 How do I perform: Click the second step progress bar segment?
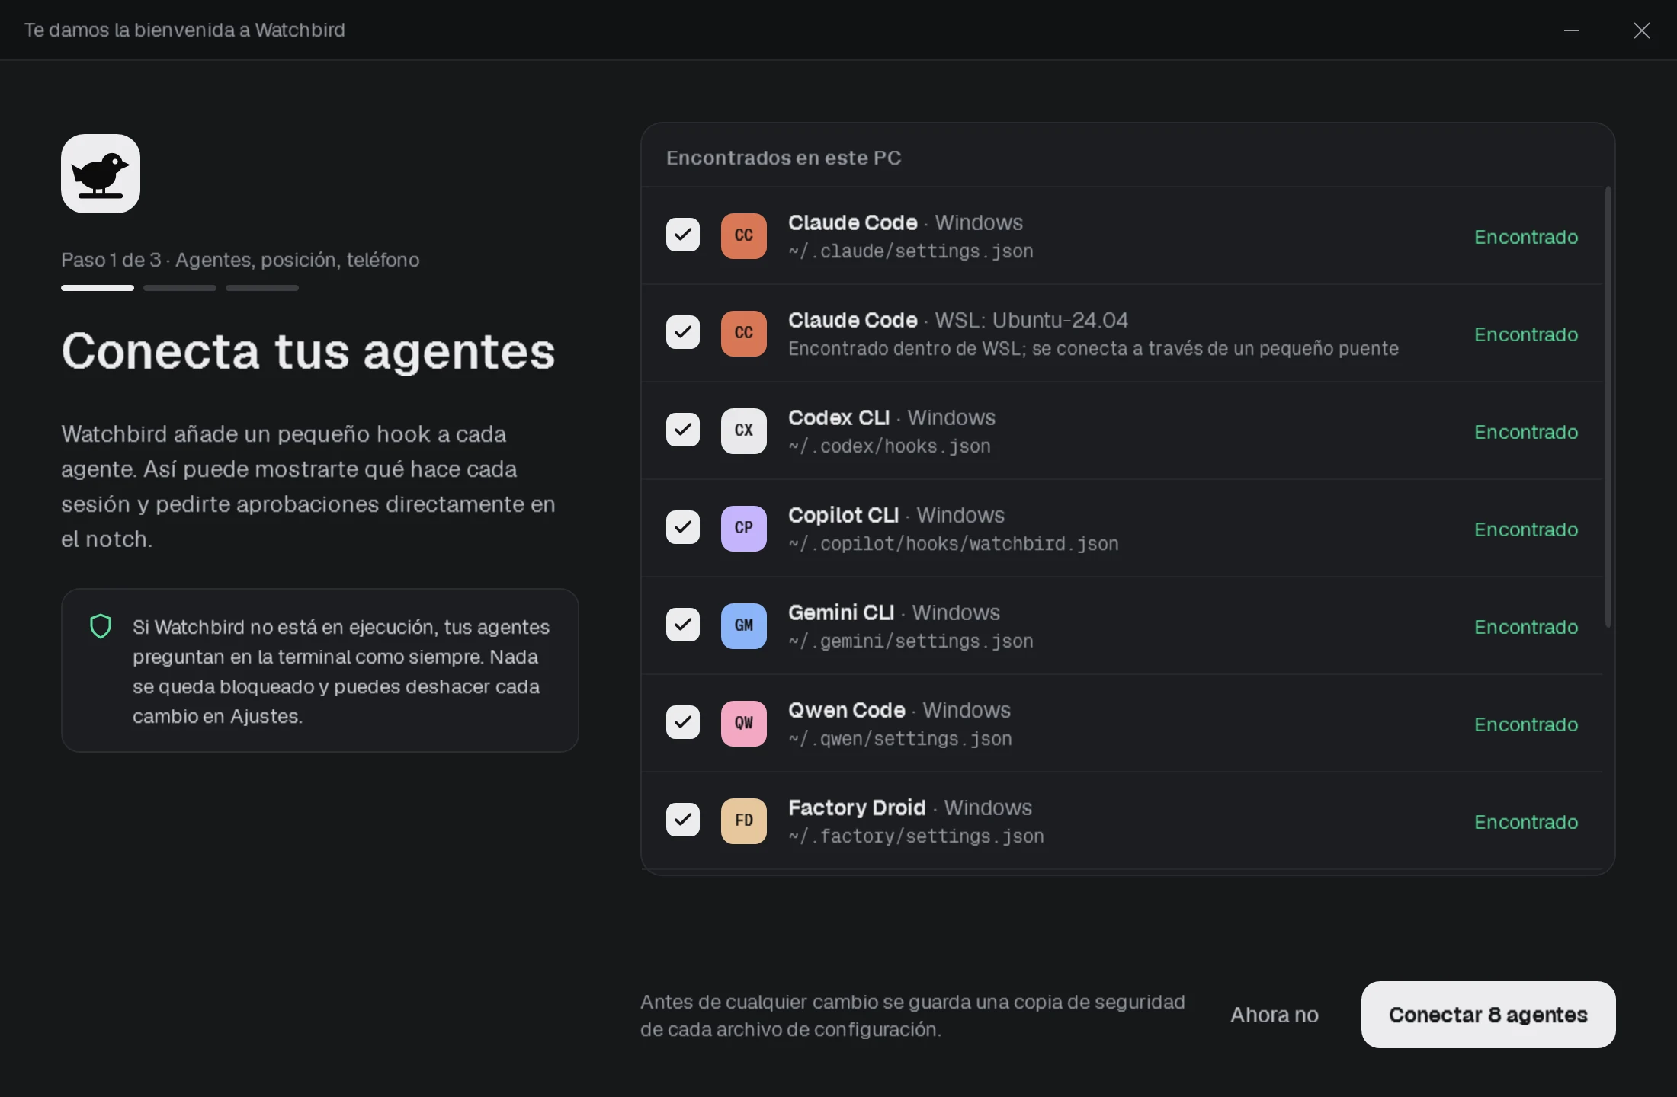click(180, 288)
